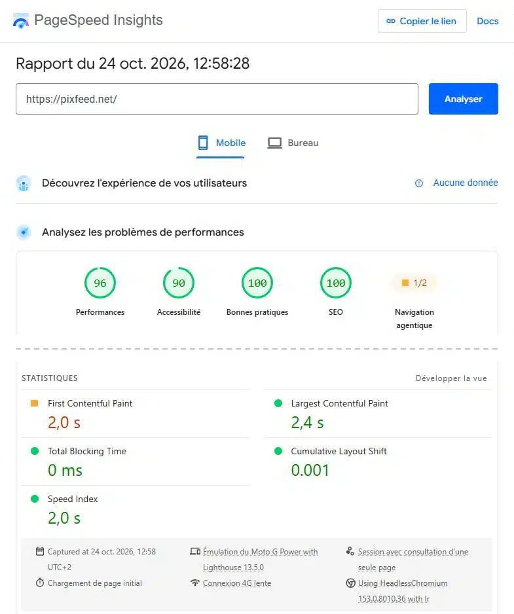
Task: Select the Performances score gauge 96
Action: [x=100, y=283]
